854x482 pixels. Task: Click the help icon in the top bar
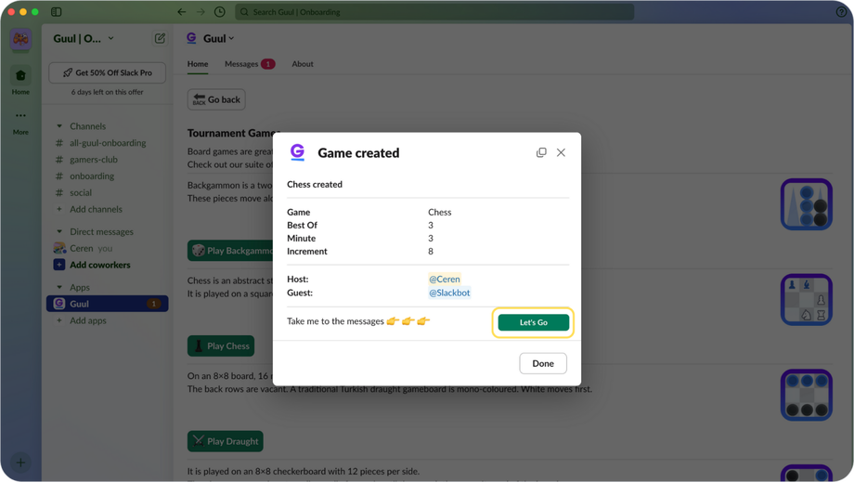click(x=841, y=12)
